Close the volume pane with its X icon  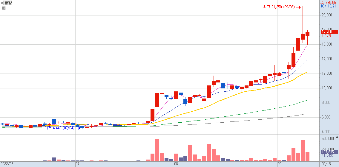coord(336,137)
